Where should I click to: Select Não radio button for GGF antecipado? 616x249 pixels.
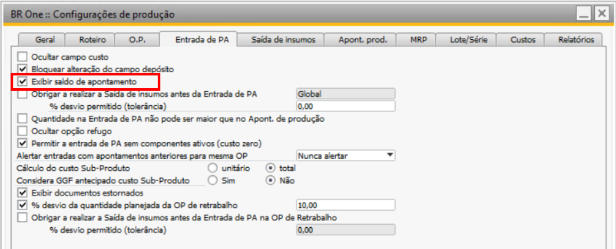[270, 181]
